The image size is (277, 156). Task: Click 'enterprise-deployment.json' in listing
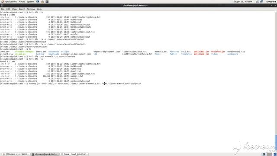(76, 54)
